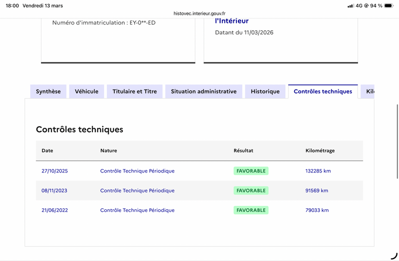399x261 pixels.
Task: Switch to the Synthèse tab
Action: 48,91
